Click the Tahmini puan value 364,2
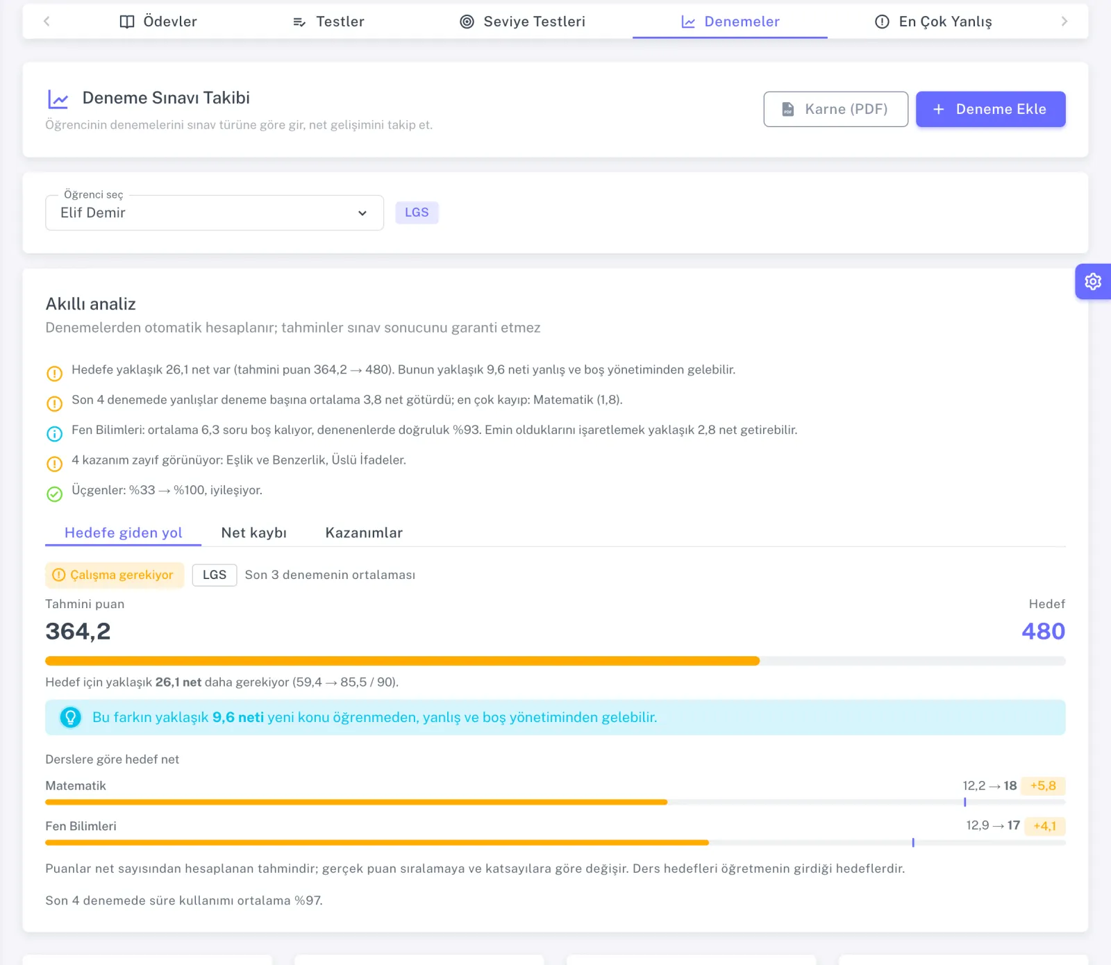The image size is (1111, 965). 78,631
